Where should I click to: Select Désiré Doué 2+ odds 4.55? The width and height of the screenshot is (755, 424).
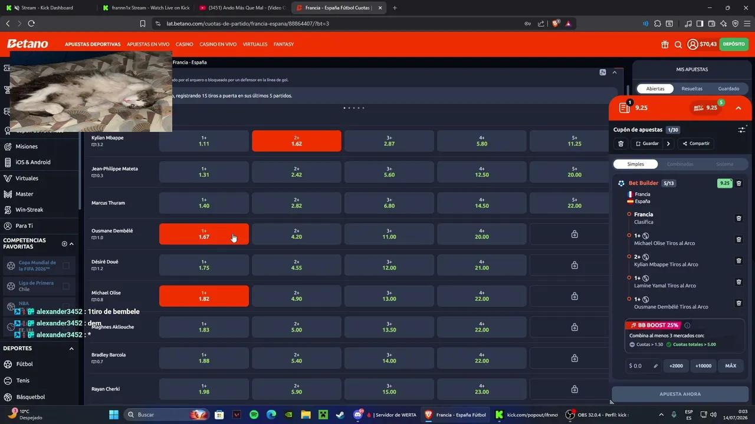point(297,265)
